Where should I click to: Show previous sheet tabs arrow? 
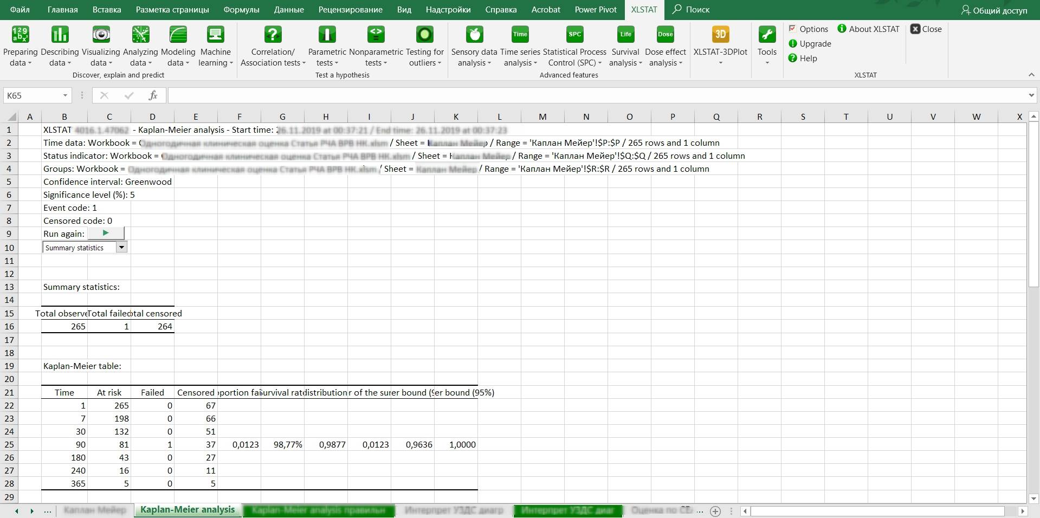pyautogui.click(x=17, y=511)
